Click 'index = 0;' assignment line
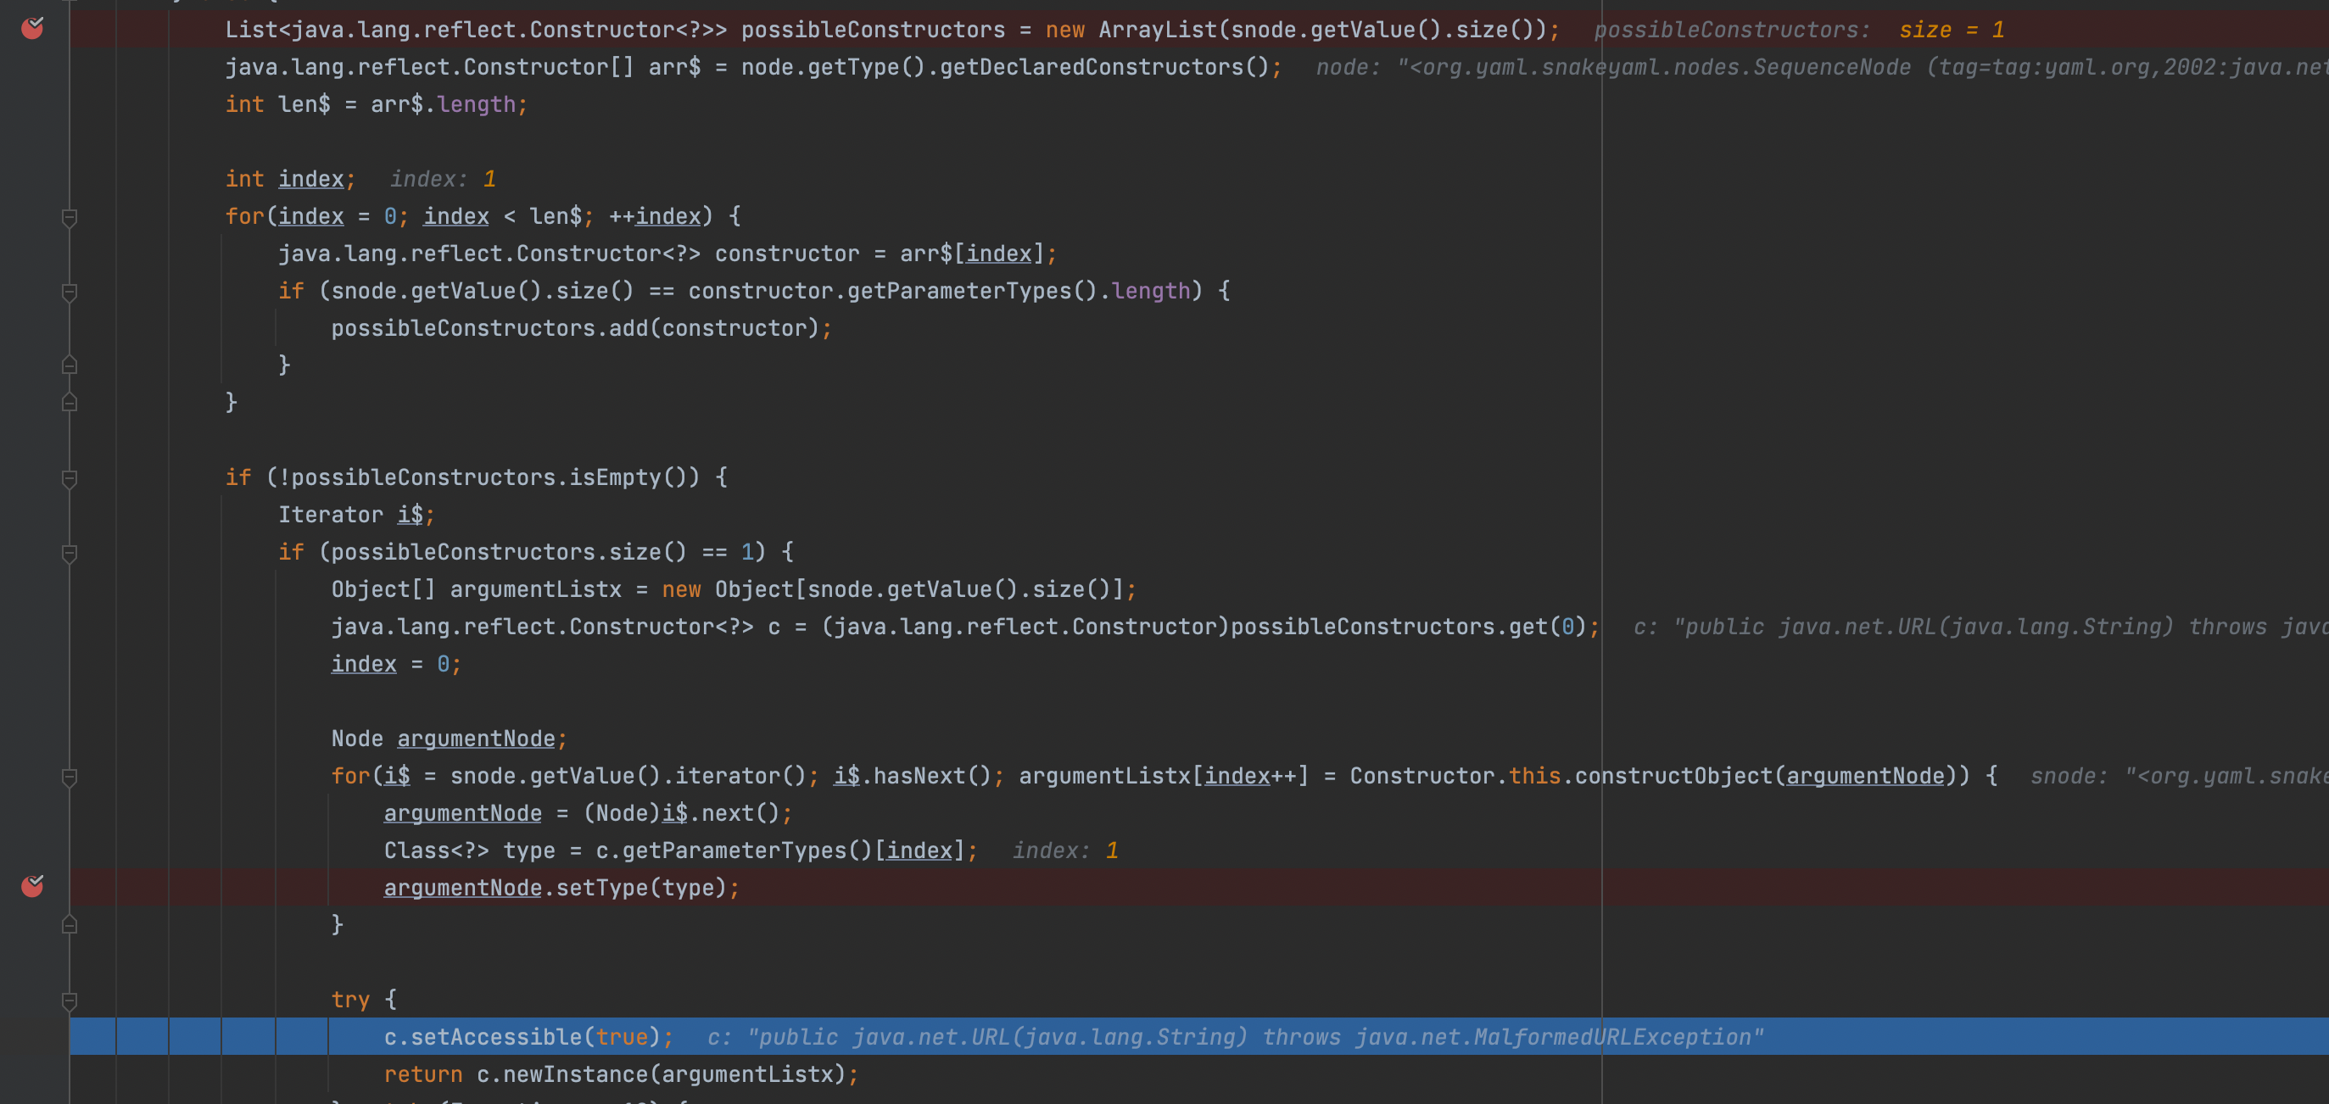 click(x=396, y=664)
